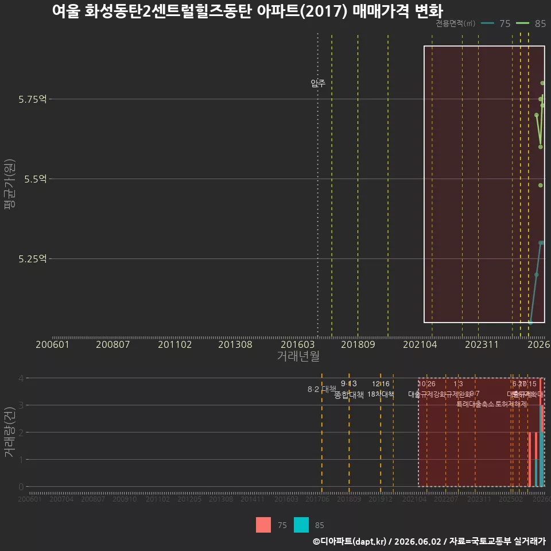Click the 3 label on volume y-axis
This screenshot has height=551, width=551.
[21, 405]
